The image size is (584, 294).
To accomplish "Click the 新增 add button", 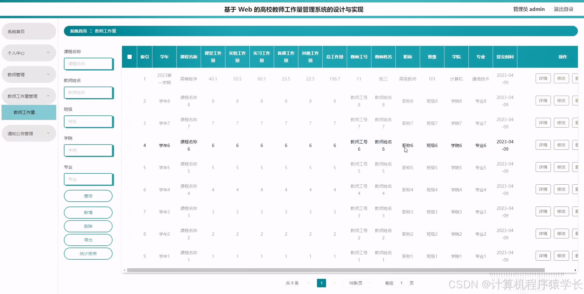I will click(88, 212).
